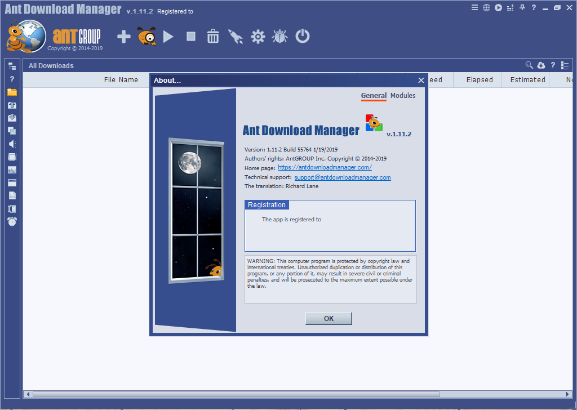Click the question mark help icon in the title bar
Viewport: 577px width, 410px height.
tap(534, 7)
